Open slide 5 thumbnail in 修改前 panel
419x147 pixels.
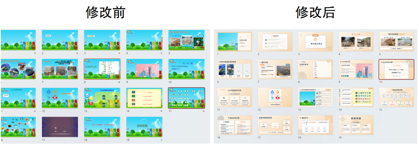187,40
